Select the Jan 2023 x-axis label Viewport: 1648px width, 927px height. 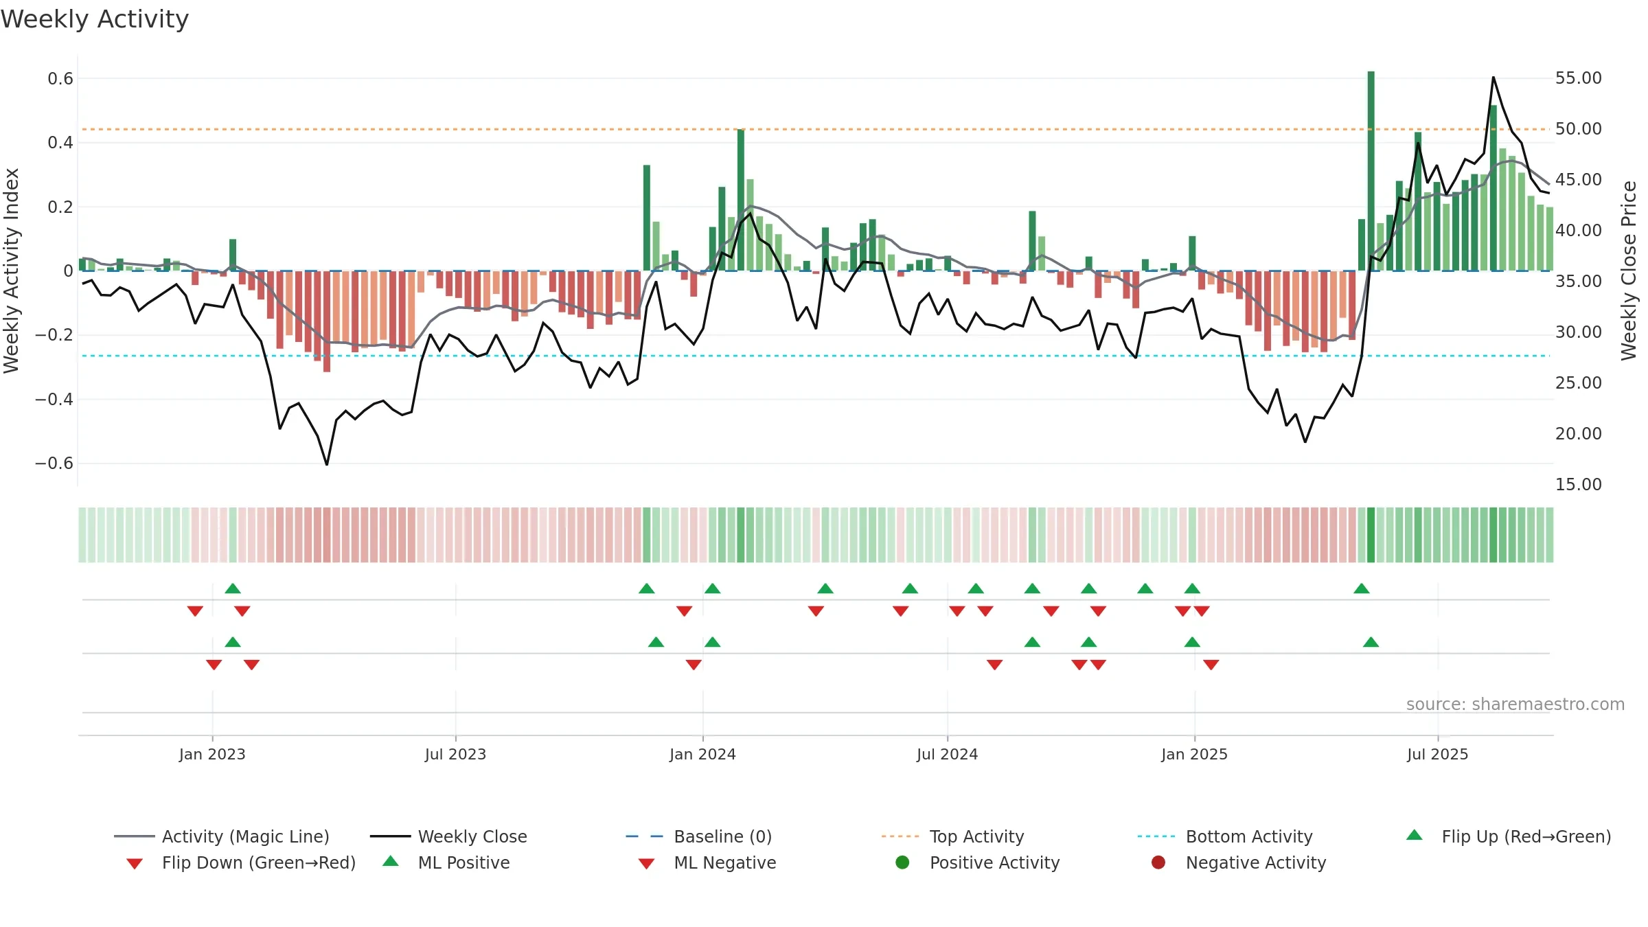coord(212,754)
